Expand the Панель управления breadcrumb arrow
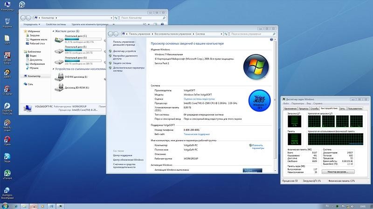The height and width of the screenshot is (209, 373). click(x=152, y=34)
